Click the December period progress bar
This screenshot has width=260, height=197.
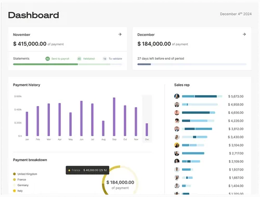tap(192, 64)
